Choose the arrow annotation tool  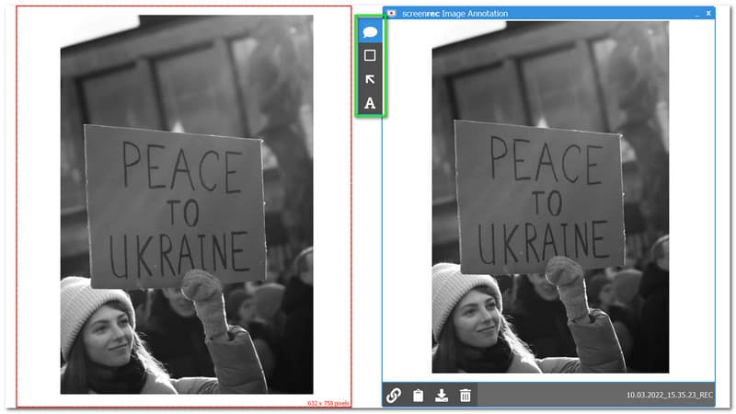[370, 79]
